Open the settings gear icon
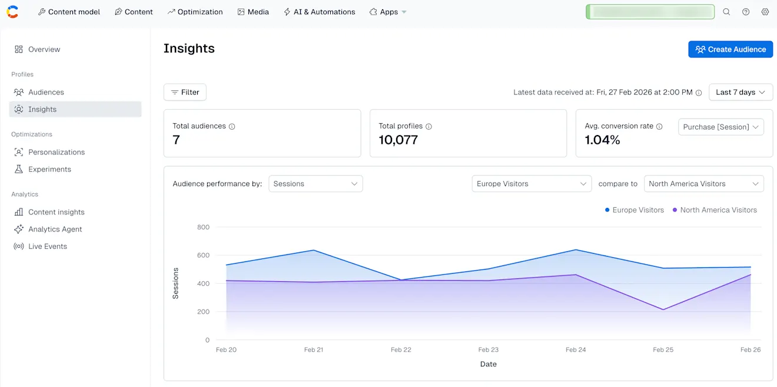This screenshot has width=777, height=387. (x=765, y=11)
